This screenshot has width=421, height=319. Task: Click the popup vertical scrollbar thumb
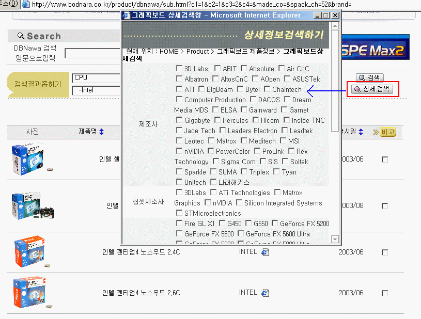click(335, 81)
